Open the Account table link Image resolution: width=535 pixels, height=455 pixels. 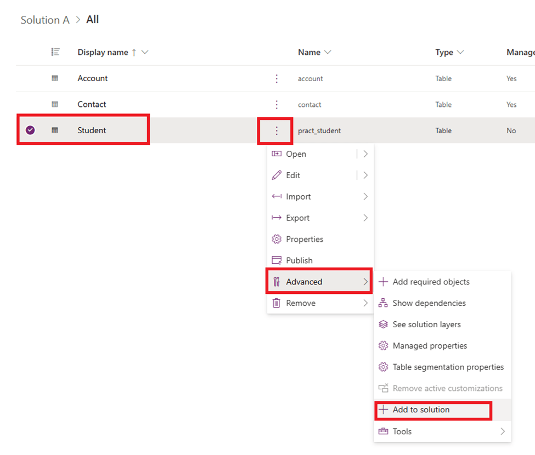coord(92,78)
